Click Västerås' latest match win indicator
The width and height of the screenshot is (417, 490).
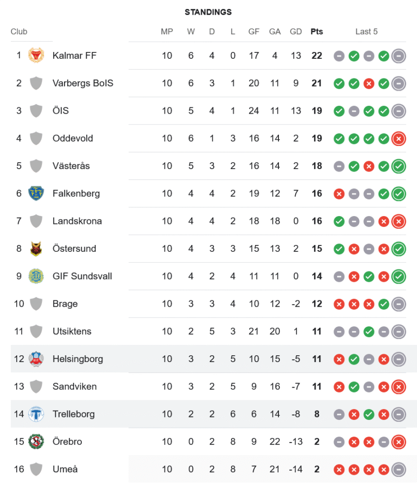pos(399,166)
